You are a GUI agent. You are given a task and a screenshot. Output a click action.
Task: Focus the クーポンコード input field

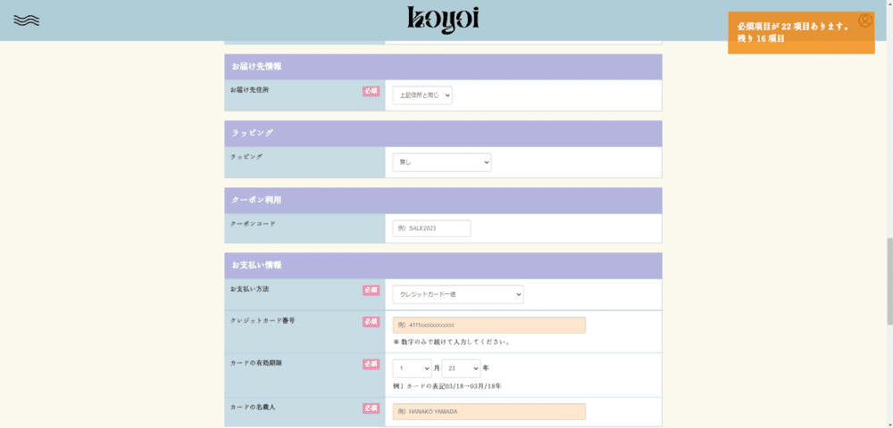coord(431,228)
